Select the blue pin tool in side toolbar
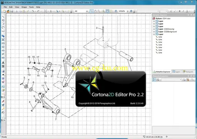This screenshot has height=139, width=197. pos(3,105)
